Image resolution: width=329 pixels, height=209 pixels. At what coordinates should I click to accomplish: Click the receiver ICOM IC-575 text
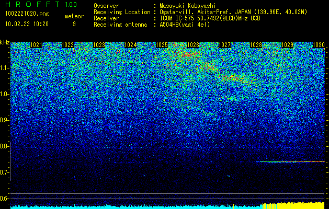click(210, 18)
